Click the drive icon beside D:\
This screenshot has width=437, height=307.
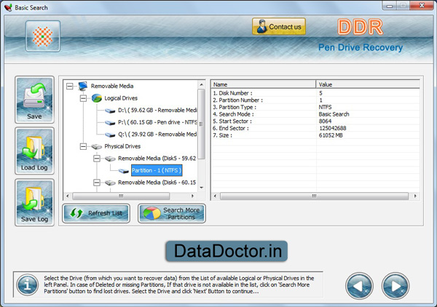point(110,111)
